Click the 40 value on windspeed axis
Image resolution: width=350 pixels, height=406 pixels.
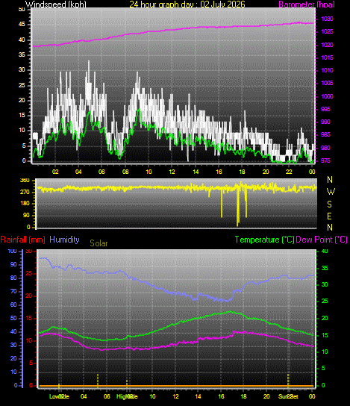(x=22, y=40)
